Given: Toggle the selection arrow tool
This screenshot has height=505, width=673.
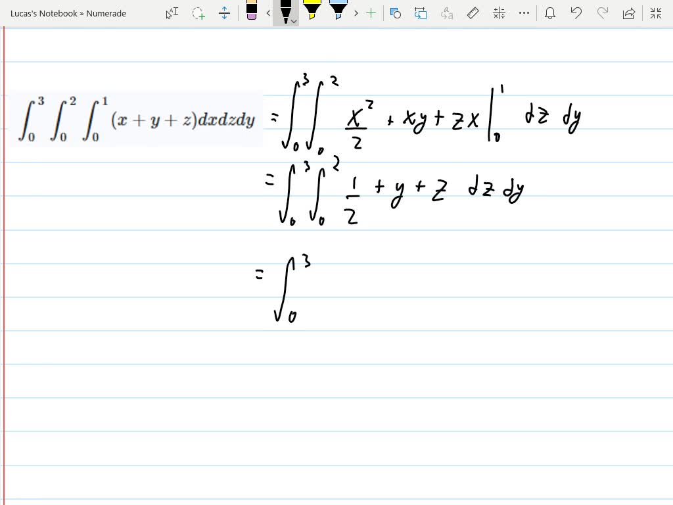Looking at the screenshot, I should coord(172,13).
